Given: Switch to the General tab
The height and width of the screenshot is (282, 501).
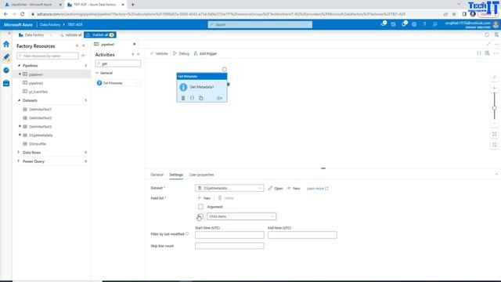Looking at the screenshot, I should [157, 175].
